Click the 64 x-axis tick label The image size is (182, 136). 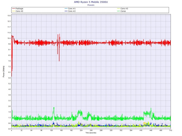(31, 130)
